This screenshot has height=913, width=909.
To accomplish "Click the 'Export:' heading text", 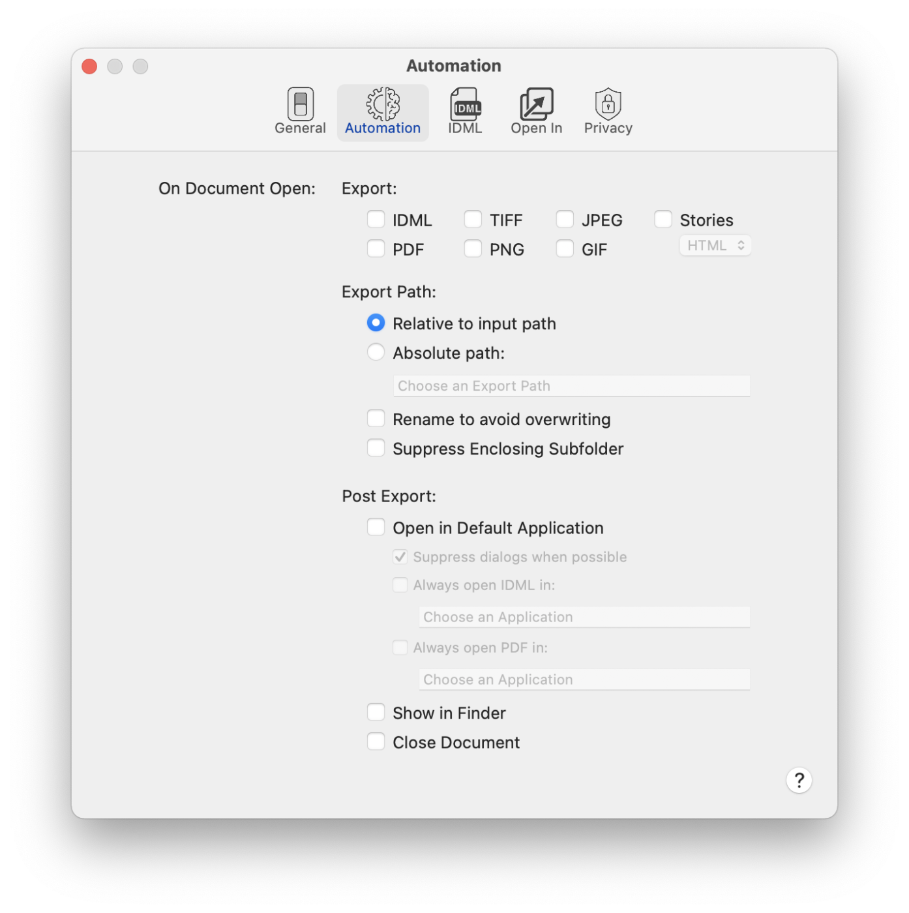I will point(369,188).
